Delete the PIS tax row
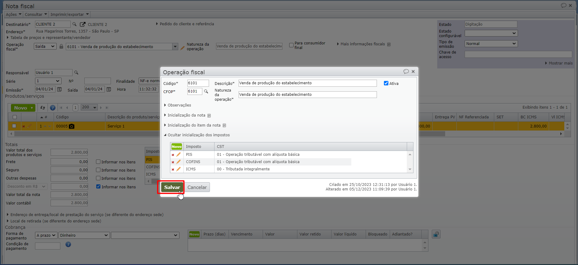This screenshot has width=578, height=265. tap(173, 155)
